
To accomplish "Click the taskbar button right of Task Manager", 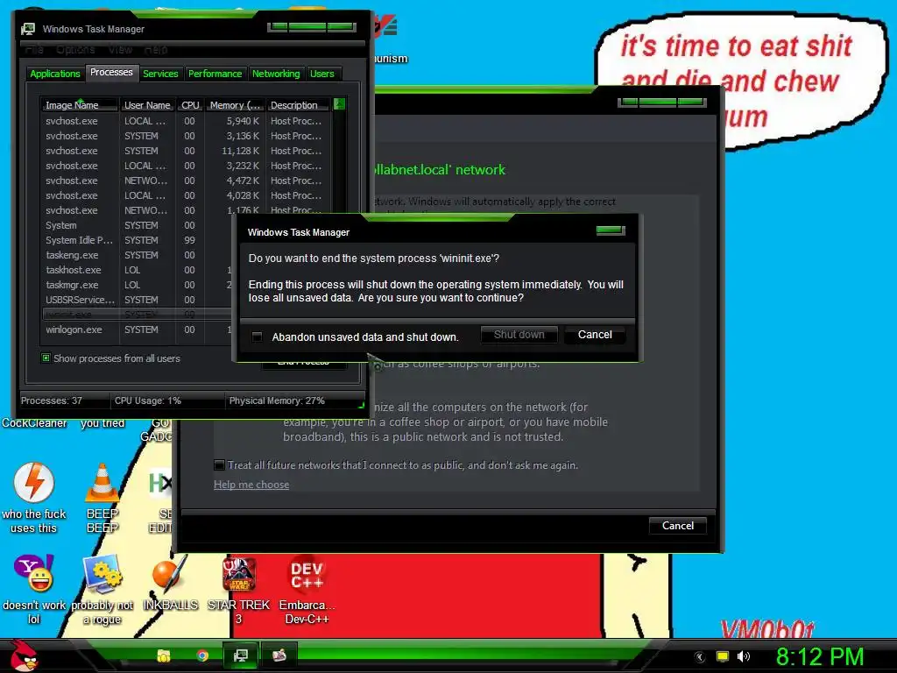I will click(279, 655).
